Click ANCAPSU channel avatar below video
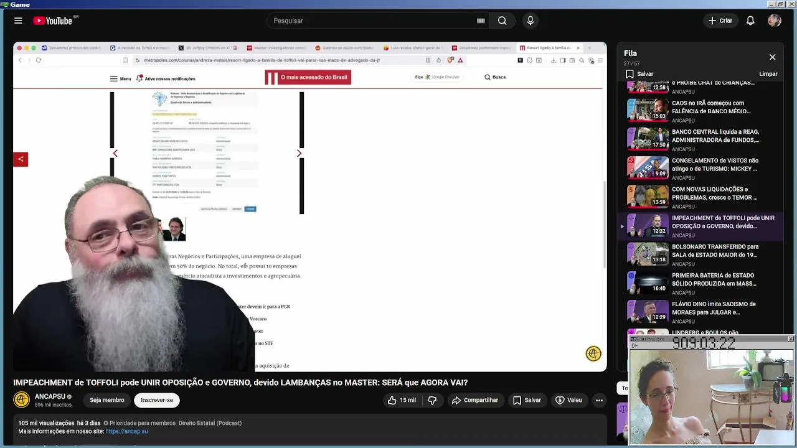This screenshot has width=797, height=448. tap(22, 399)
